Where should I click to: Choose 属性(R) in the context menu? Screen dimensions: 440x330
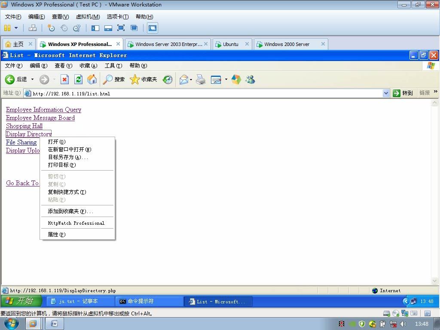(x=77, y=235)
